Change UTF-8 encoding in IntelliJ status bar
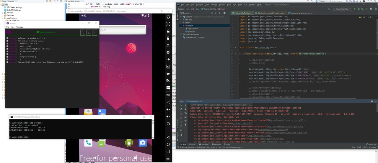 click(x=365, y=147)
